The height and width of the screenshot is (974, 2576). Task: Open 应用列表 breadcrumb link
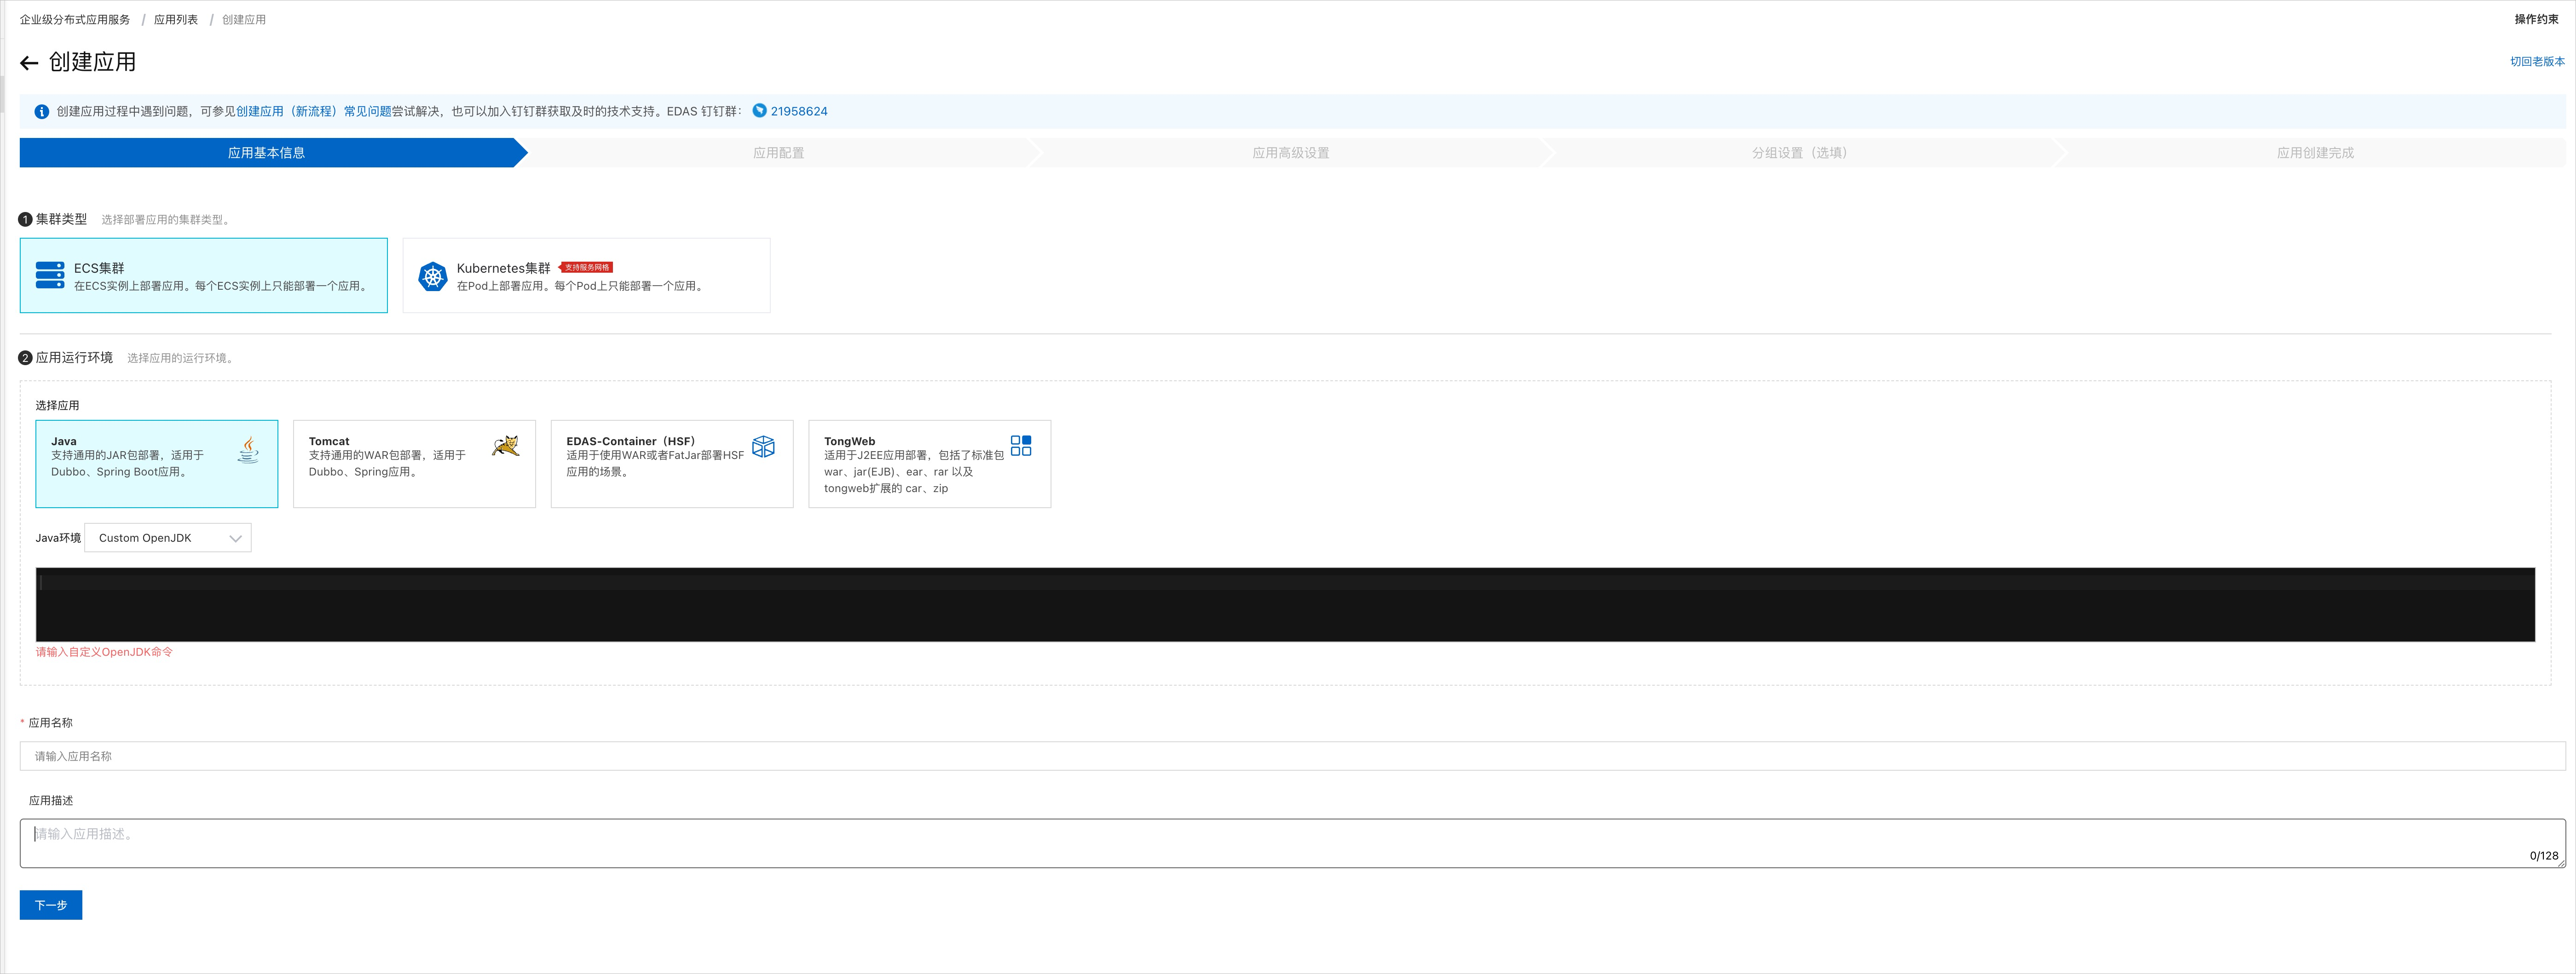pos(176,20)
